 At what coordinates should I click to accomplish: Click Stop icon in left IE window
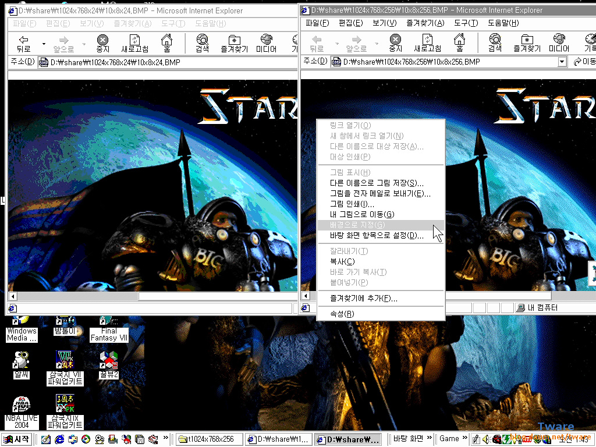click(x=102, y=44)
